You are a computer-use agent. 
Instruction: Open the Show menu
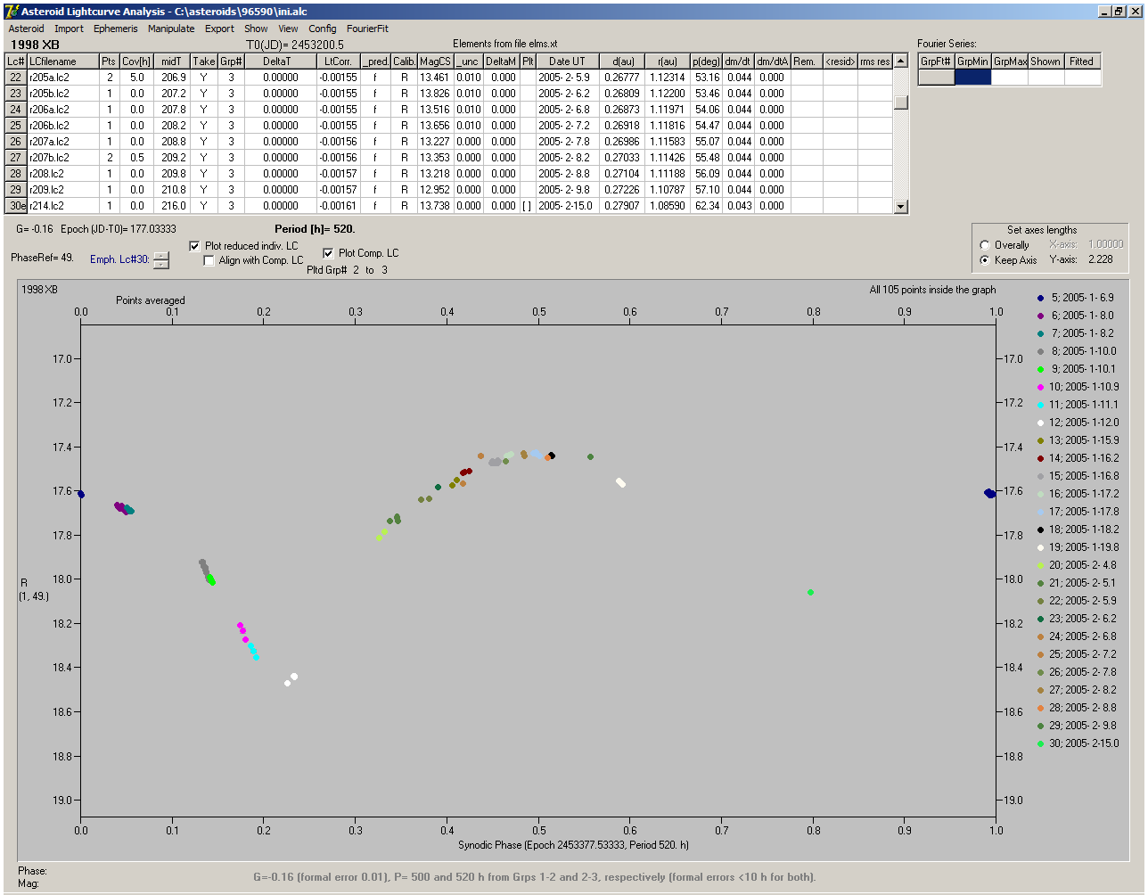point(256,29)
